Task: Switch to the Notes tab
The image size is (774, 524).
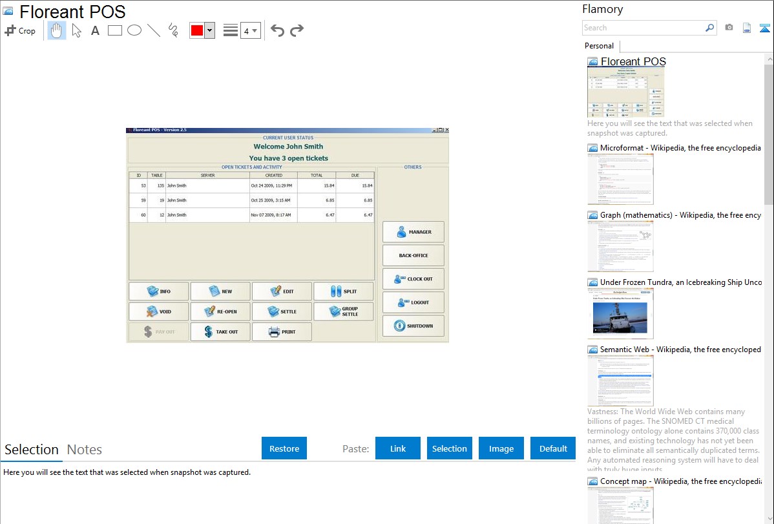Action: tap(85, 450)
